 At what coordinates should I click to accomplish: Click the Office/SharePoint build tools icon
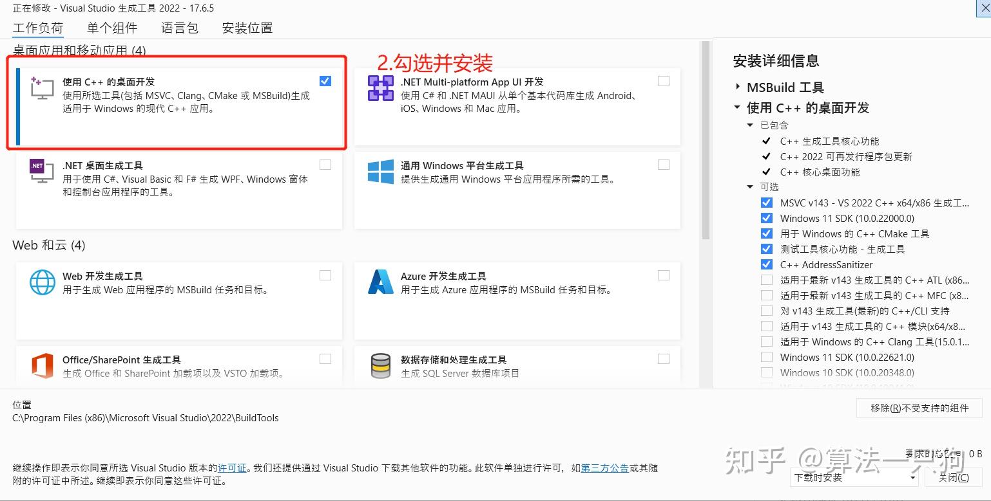(42, 365)
